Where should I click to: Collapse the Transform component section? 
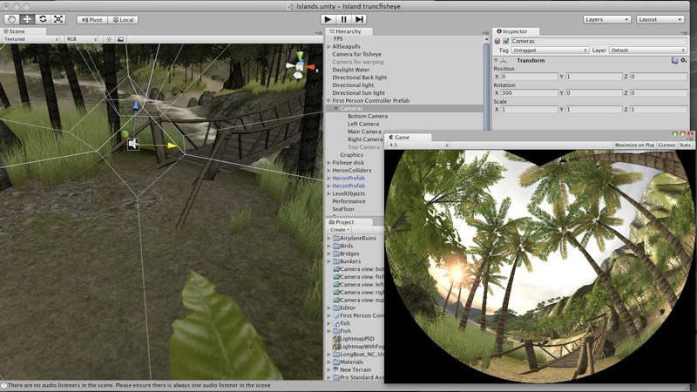point(496,60)
